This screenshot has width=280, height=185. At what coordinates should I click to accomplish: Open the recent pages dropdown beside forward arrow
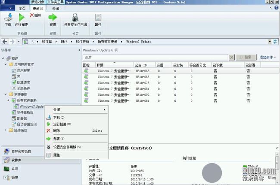point(19,42)
